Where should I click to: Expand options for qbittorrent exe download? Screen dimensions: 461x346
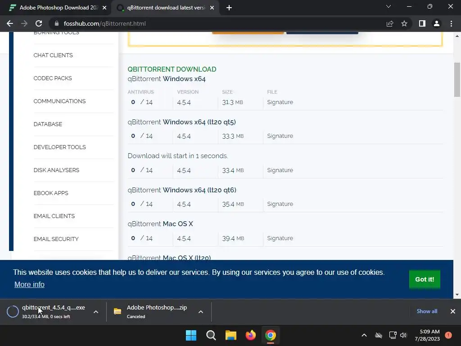(x=96, y=312)
